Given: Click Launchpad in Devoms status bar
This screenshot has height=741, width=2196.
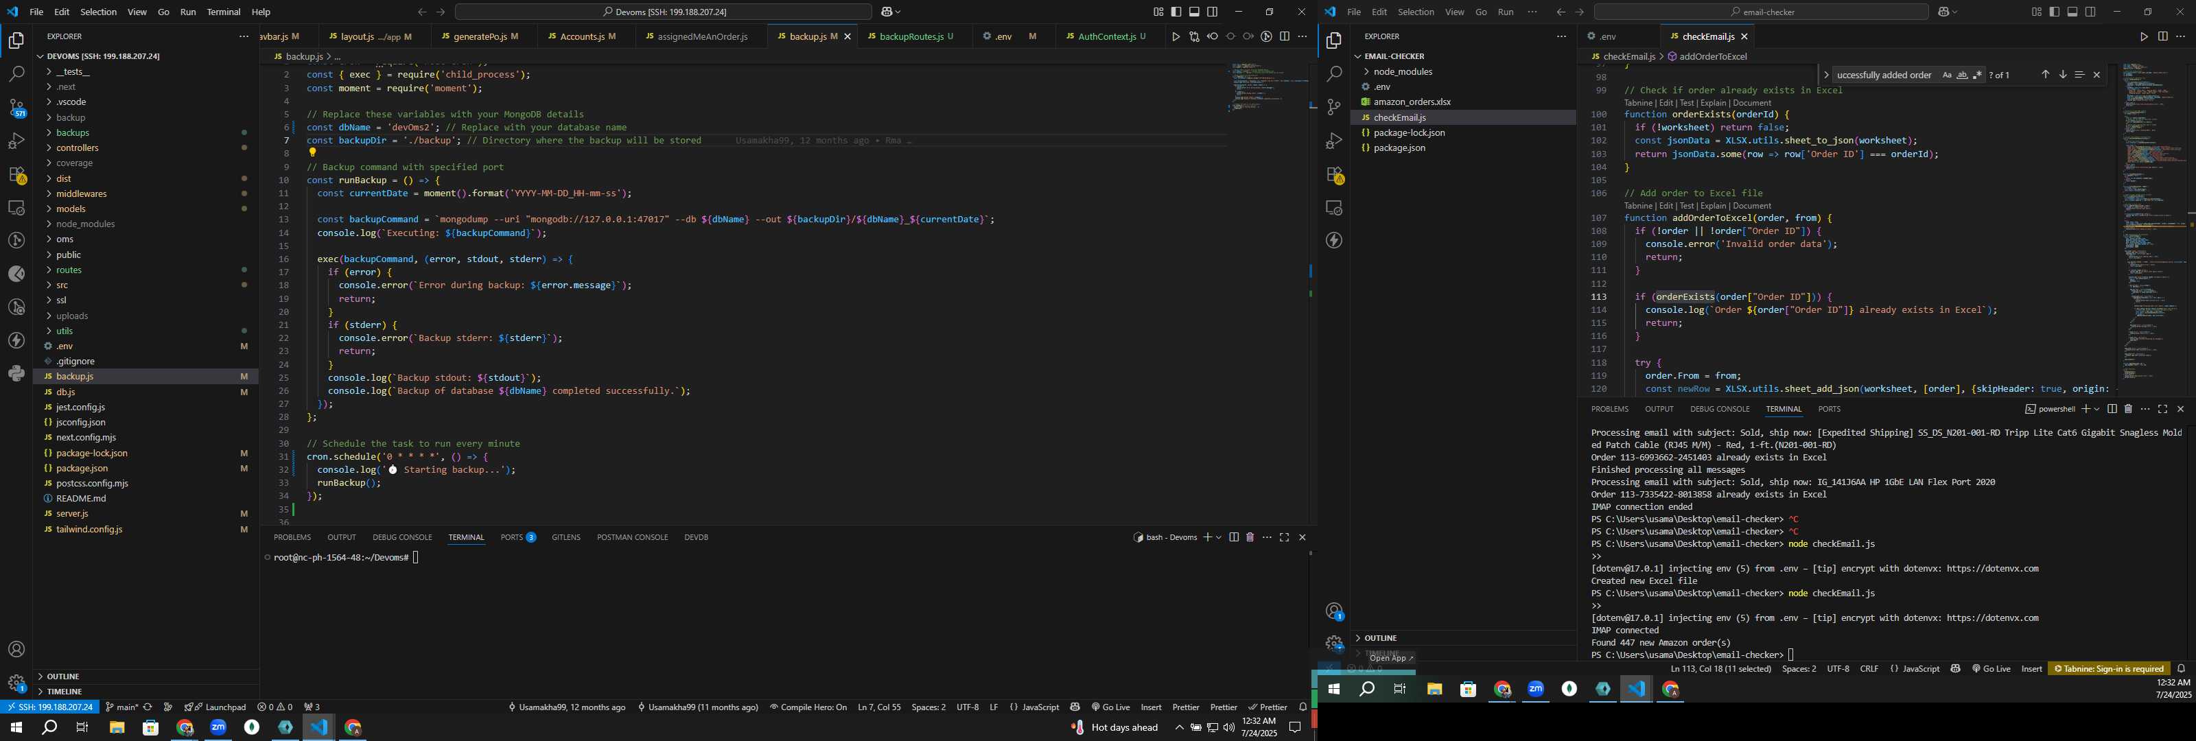Looking at the screenshot, I should click(215, 707).
